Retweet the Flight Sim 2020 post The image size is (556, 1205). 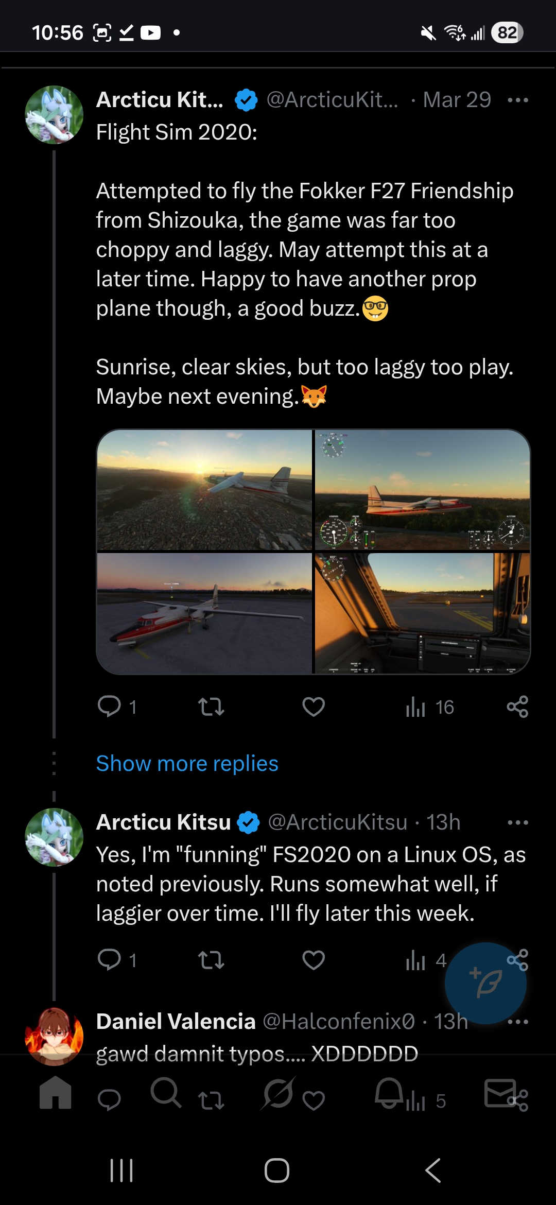(211, 707)
